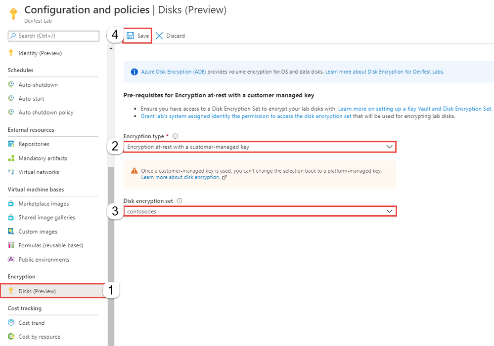494x346 pixels.
Task: Open Azure Disk Encryption (ADE) link
Action: point(173,72)
